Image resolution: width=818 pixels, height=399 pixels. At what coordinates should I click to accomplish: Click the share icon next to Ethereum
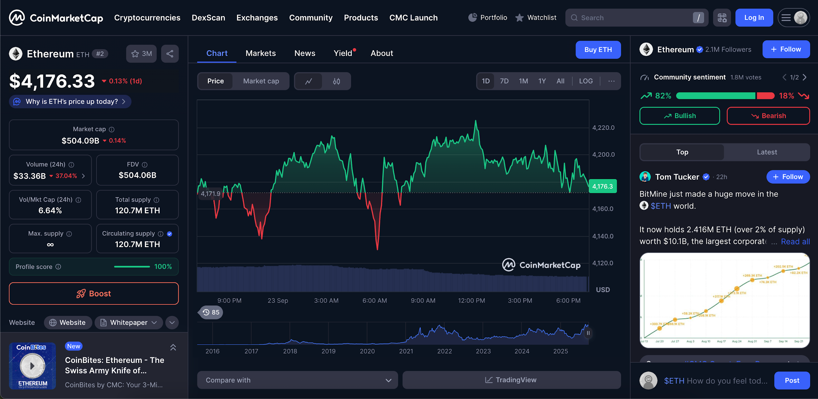coord(169,54)
